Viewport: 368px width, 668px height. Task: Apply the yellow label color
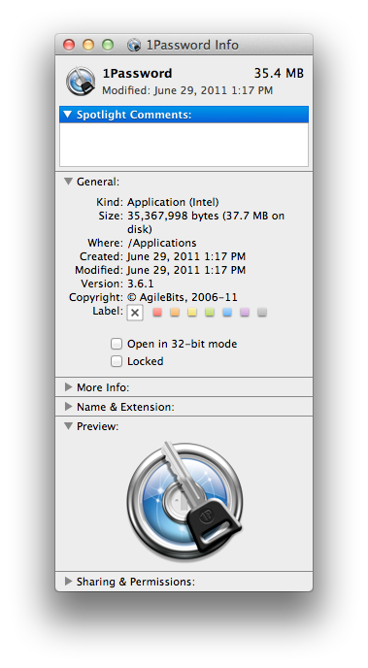point(192,313)
